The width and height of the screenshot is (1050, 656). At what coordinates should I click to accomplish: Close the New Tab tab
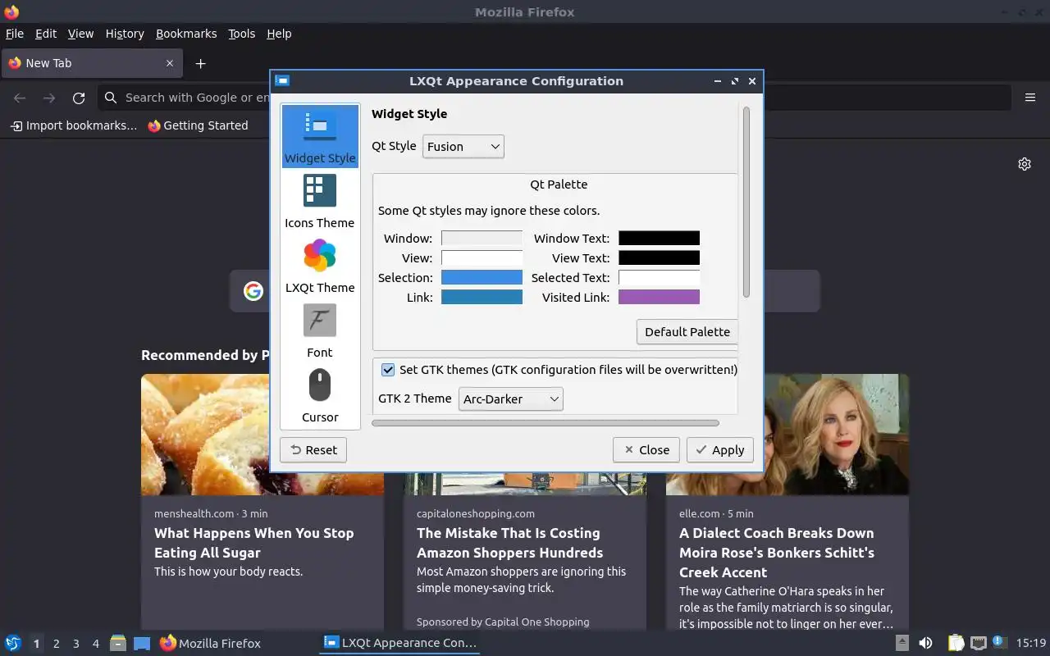coord(170,63)
